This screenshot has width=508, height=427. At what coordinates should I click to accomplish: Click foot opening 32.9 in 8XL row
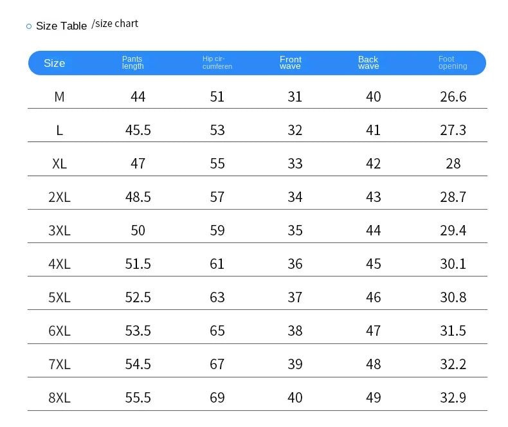coord(453,397)
